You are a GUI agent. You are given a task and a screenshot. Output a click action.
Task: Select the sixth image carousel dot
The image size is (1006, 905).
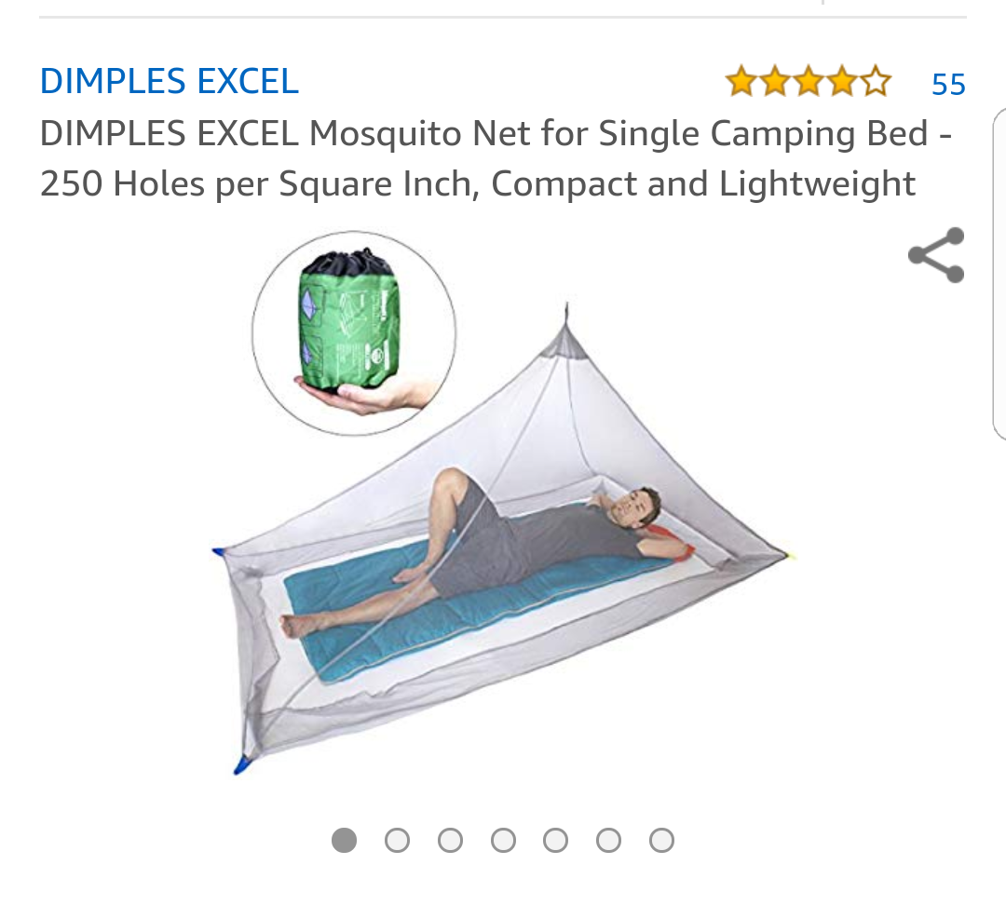[608, 840]
